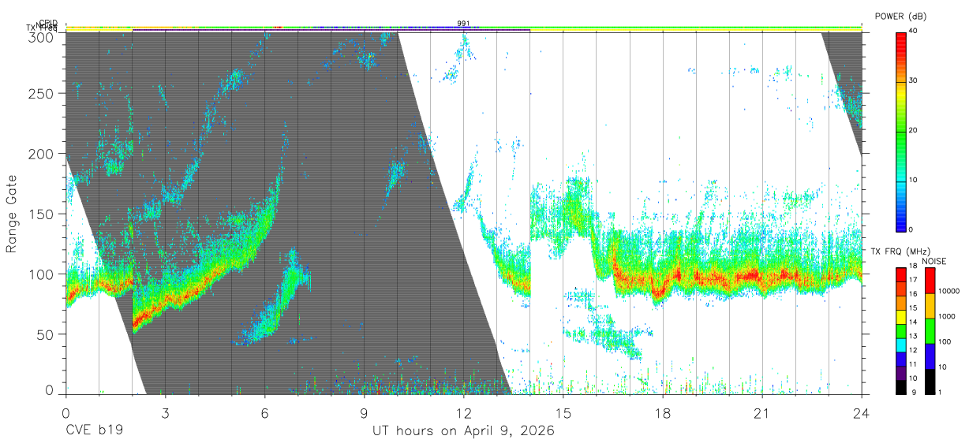Image resolution: width=969 pixels, height=447 pixels.
Task: Click UT hour tick label '21'
Action: pos(761,412)
